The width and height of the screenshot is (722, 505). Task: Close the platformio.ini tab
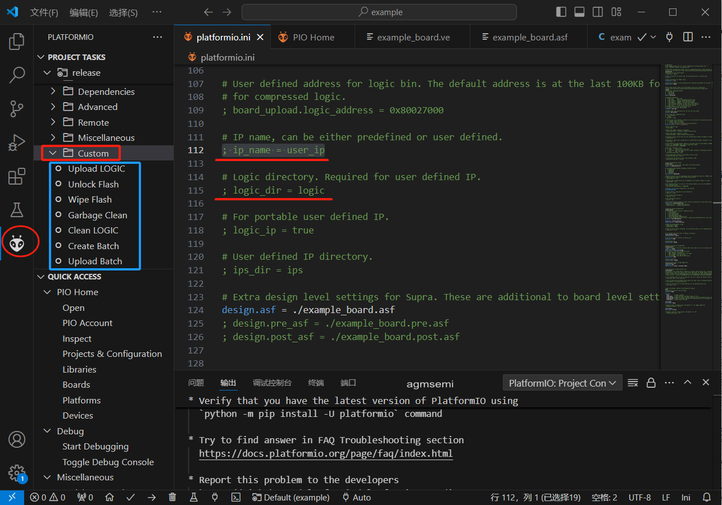[x=261, y=37]
